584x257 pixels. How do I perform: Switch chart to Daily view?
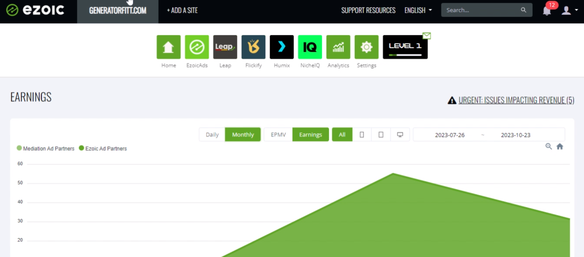(212, 135)
